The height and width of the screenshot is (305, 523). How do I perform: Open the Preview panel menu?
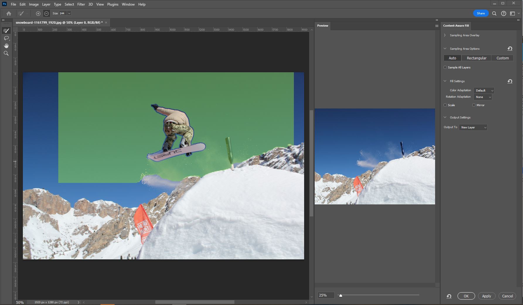pyautogui.click(x=437, y=26)
